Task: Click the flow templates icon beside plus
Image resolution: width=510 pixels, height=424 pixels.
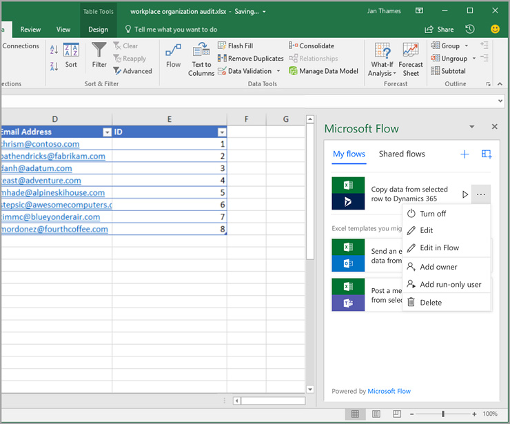Action: point(487,154)
